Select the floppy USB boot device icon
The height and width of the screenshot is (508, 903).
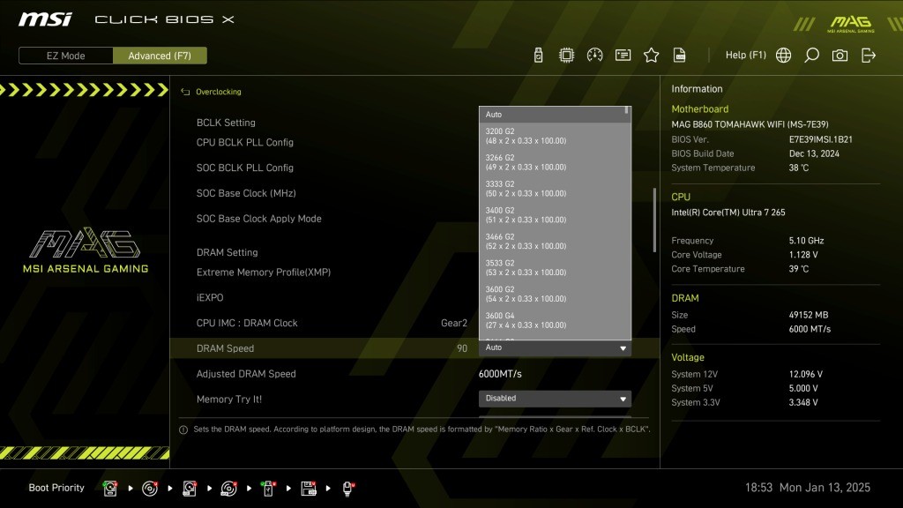(x=309, y=488)
